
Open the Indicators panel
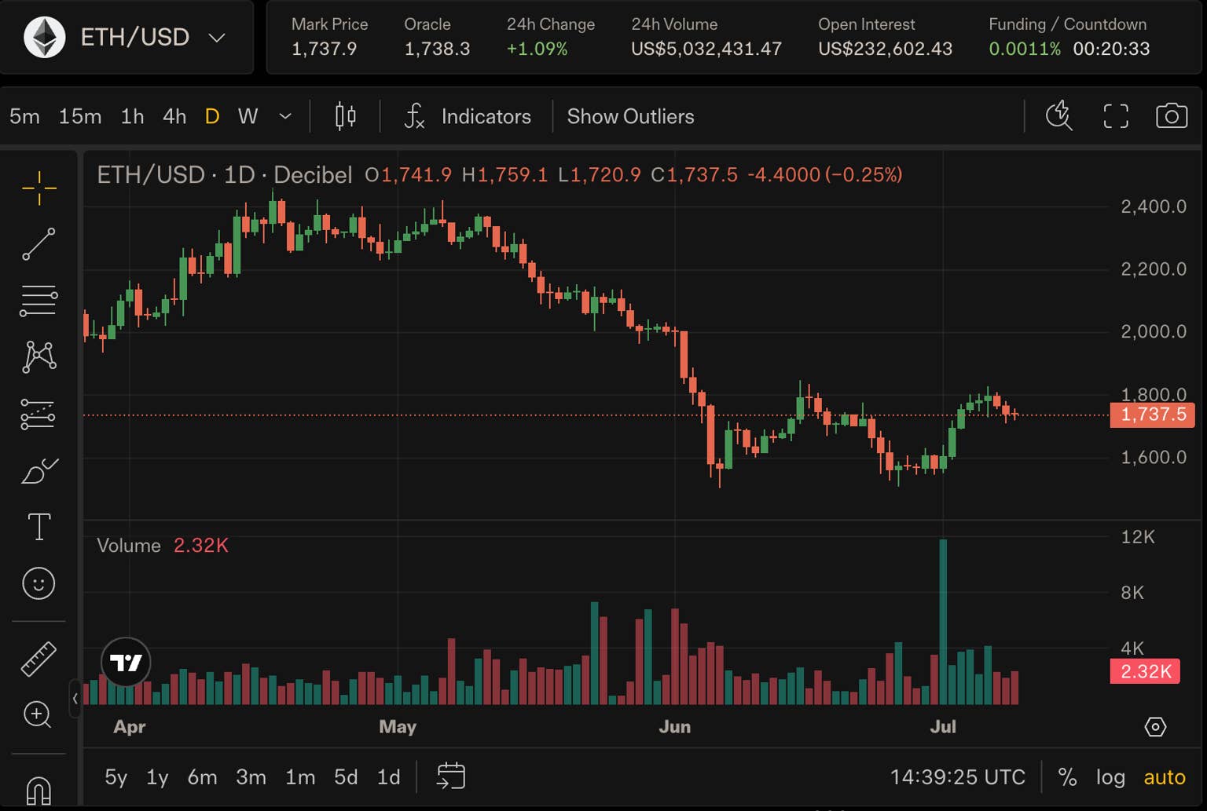click(468, 116)
